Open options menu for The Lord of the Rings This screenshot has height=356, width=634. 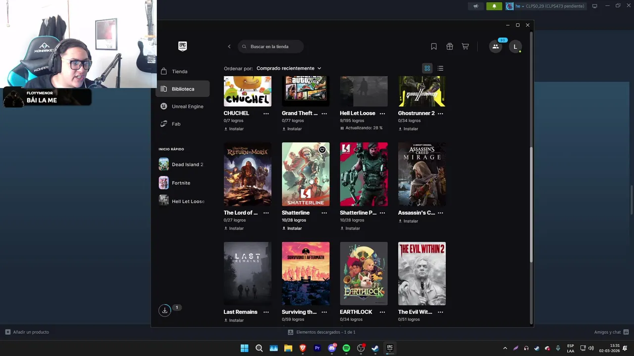coord(266,213)
